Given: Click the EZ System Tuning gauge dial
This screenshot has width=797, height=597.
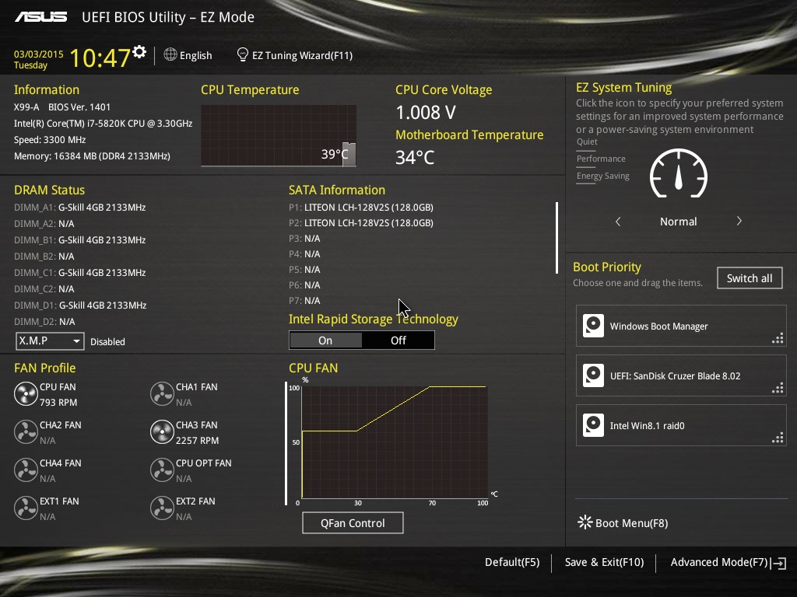Looking at the screenshot, I should (x=679, y=173).
